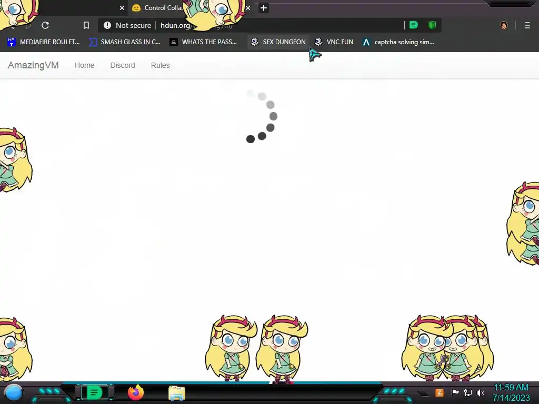This screenshot has height=404, width=539.
Task: Open File Explorer from the taskbar
Action: coord(177,393)
